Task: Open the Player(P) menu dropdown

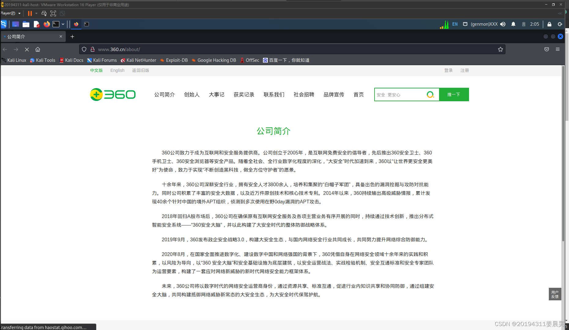Action: click(x=10, y=13)
